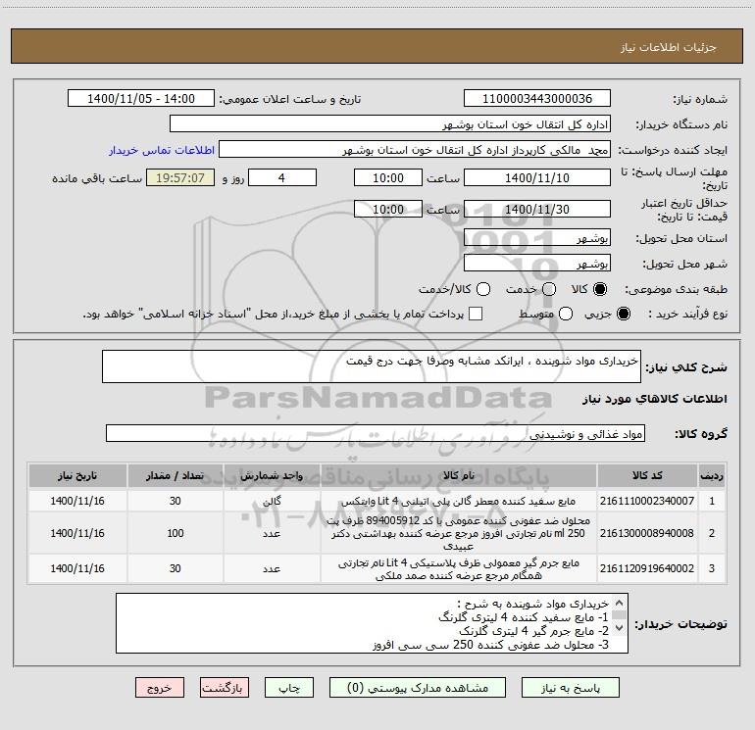
Task: Click the price validity hour field
Action: coord(388,209)
